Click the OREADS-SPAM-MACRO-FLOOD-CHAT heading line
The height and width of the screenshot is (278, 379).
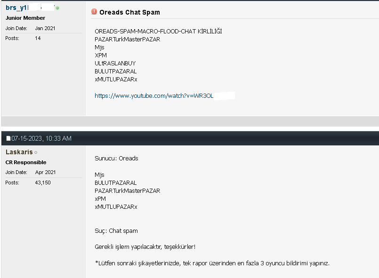coord(158,32)
